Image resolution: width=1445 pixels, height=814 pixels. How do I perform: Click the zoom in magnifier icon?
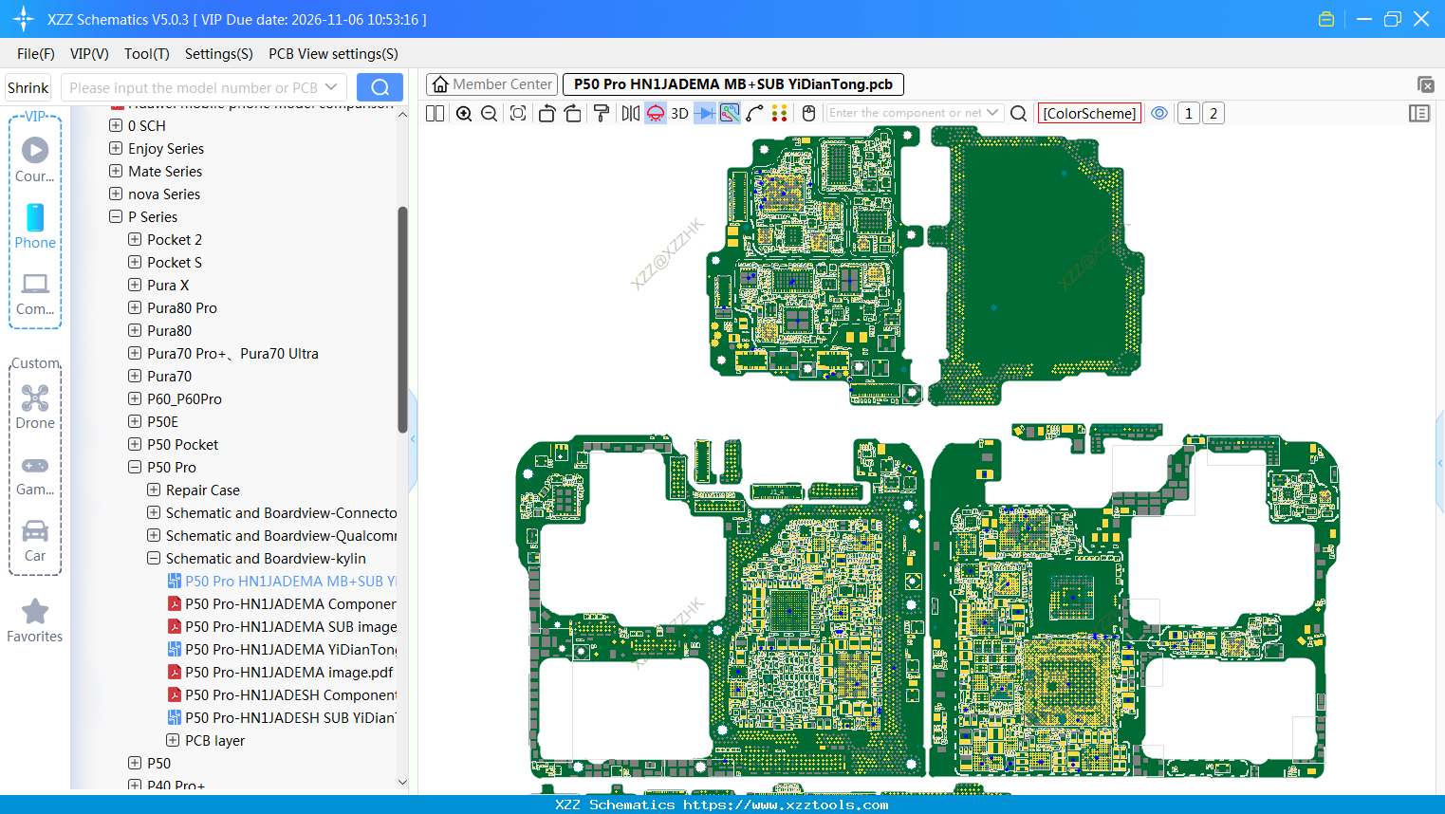[464, 114]
